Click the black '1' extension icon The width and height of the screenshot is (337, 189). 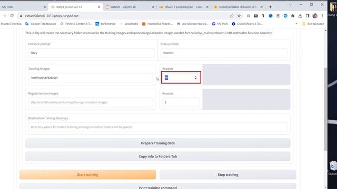[x=263, y=16]
